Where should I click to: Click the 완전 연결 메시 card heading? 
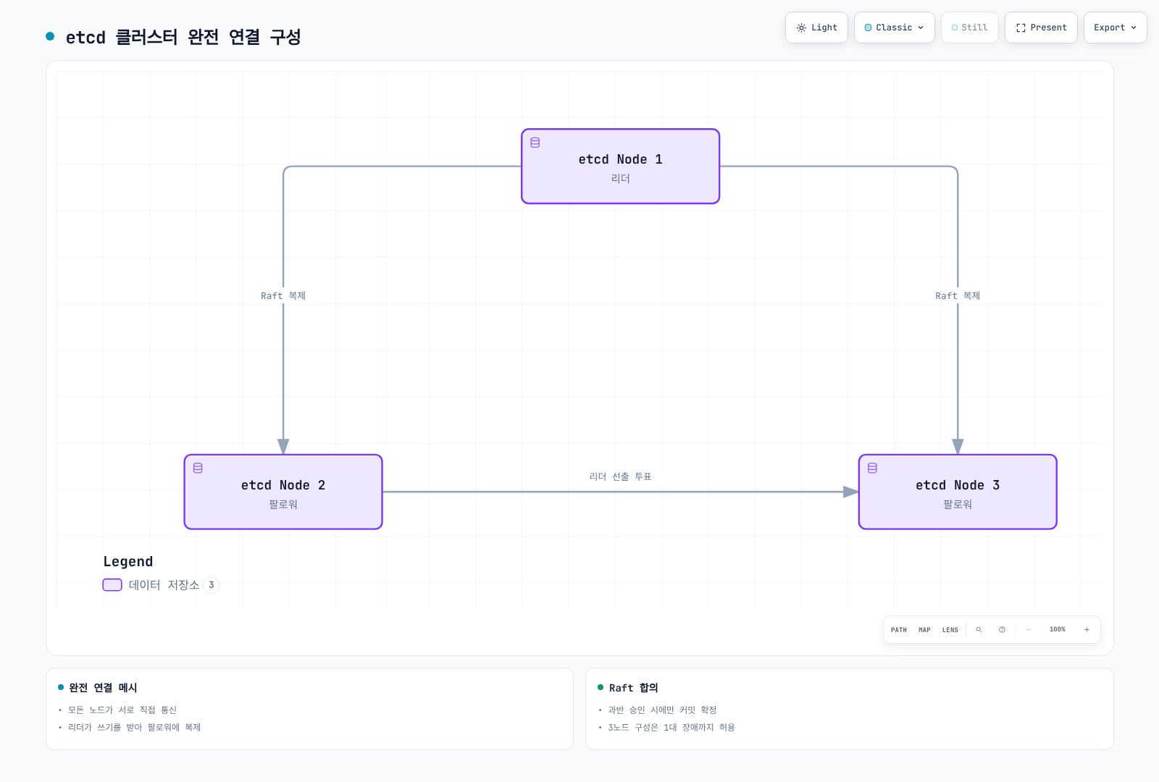(103, 688)
